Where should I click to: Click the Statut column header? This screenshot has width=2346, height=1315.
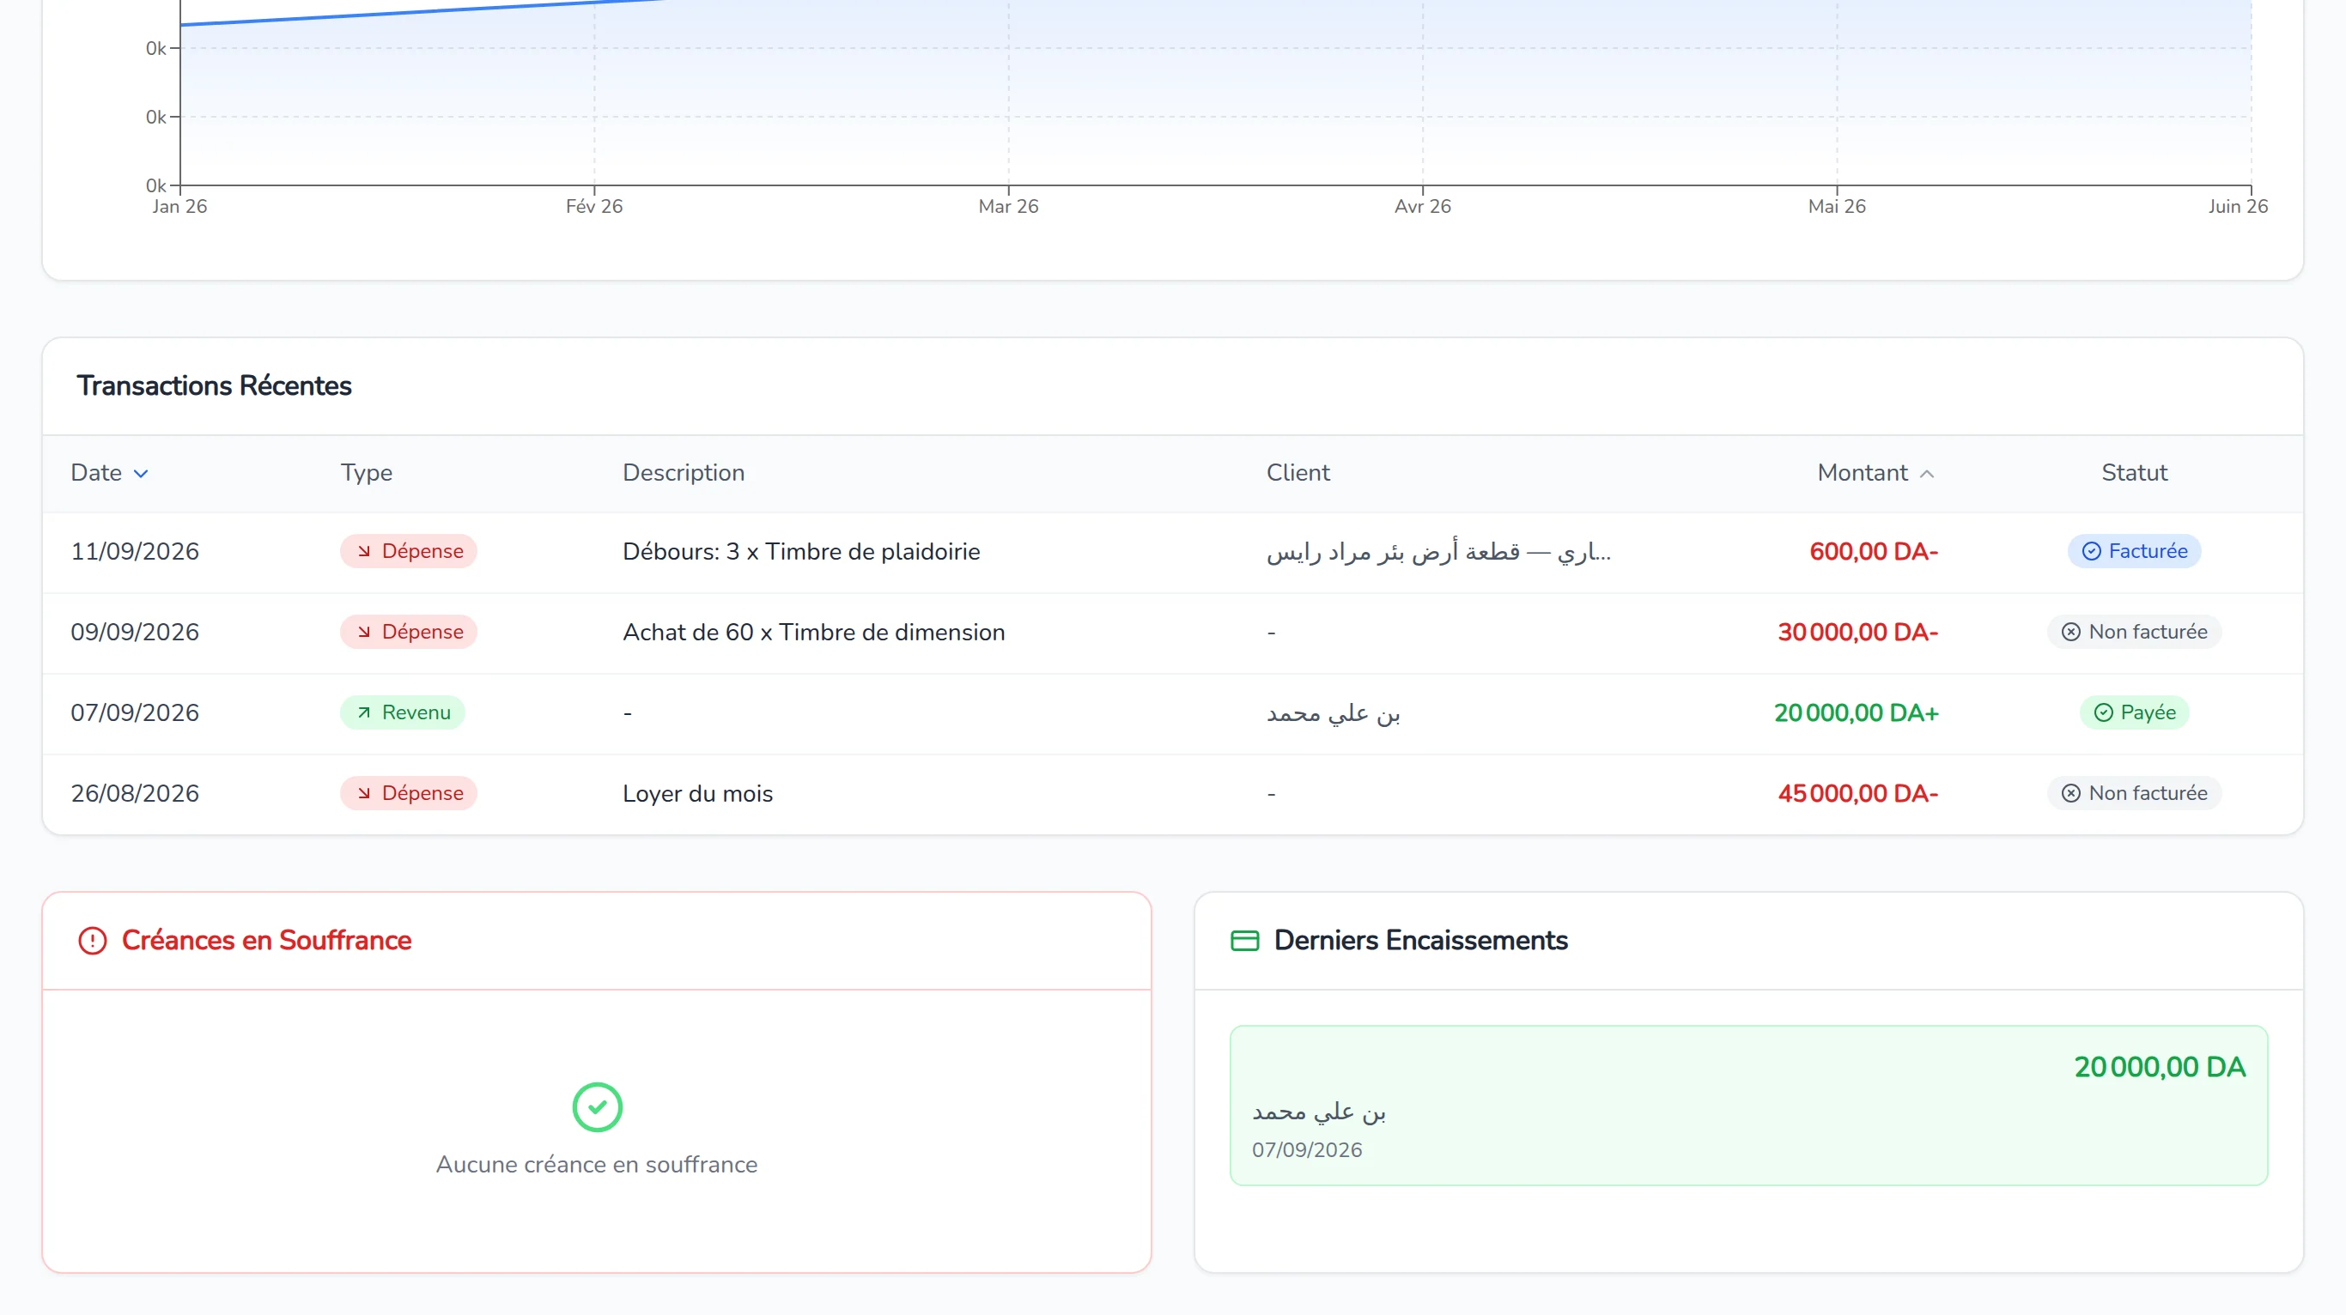(2134, 472)
